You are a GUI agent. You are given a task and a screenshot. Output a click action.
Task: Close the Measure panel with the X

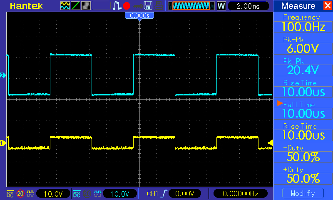[x=328, y=5]
